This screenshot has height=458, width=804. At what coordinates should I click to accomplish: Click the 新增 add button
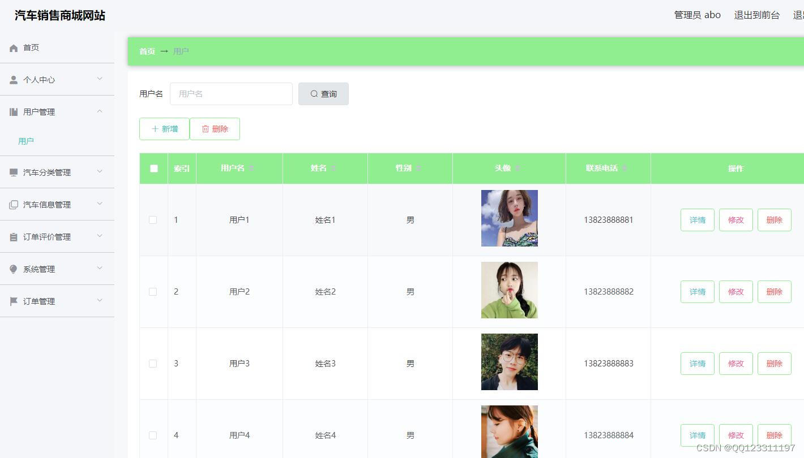point(164,129)
